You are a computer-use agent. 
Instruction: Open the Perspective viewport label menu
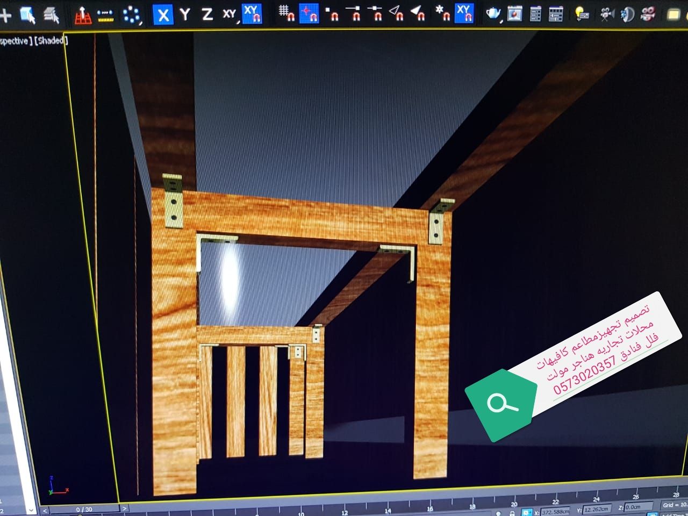[13, 40]
